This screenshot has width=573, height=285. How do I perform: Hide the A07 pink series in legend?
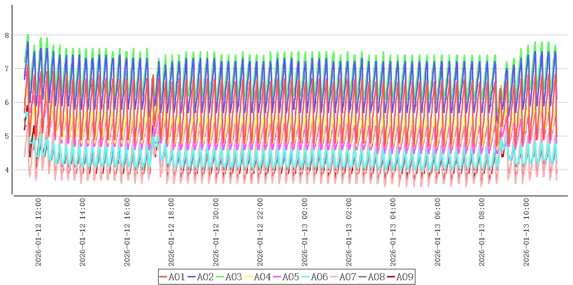343,277
